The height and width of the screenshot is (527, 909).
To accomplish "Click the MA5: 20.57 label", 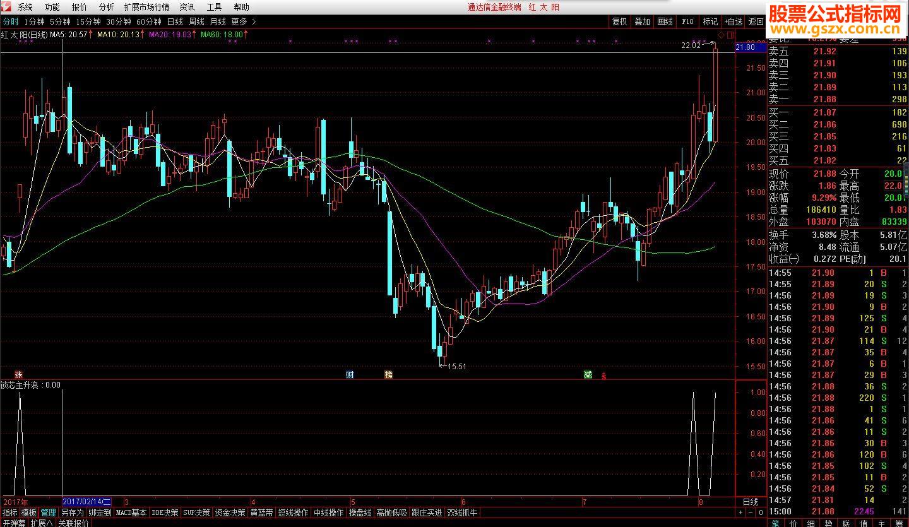I will [x=69, y=34].
